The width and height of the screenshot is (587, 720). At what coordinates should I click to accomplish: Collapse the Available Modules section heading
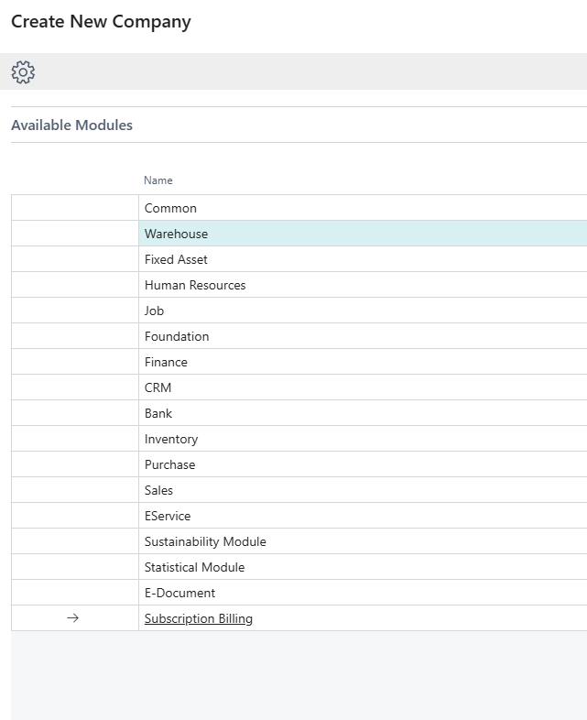71,125
